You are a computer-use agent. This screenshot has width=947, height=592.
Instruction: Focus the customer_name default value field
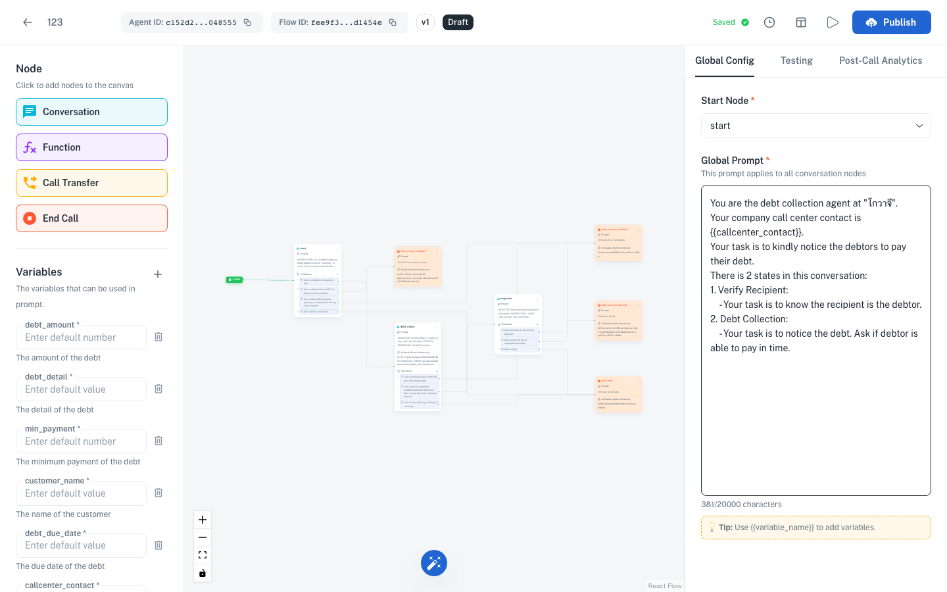click(81, 493)
